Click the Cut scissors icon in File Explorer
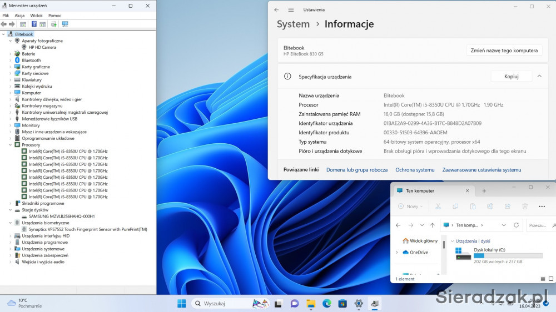 (438, 206)
